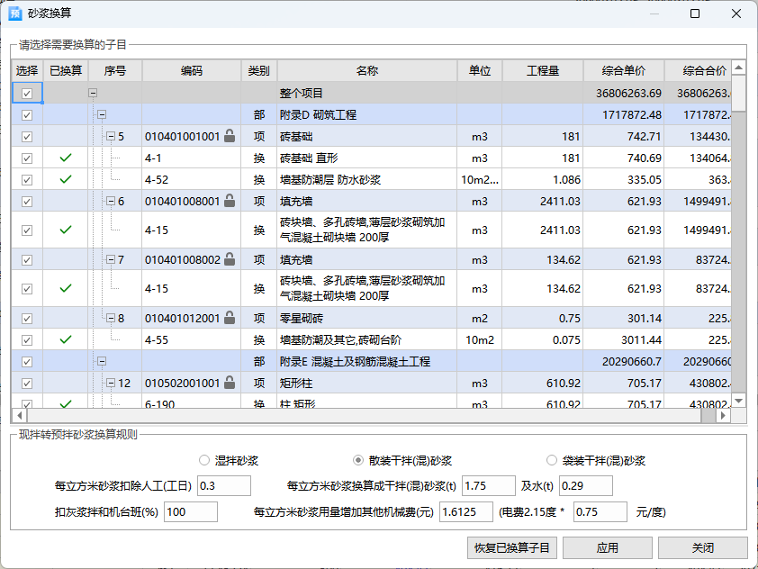Toggle checkbox for 整个项目 row
Screen dimensions: 758x569
click(27, 94)
